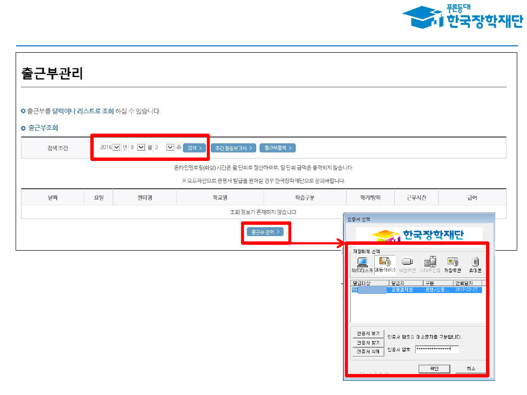The image size is (527, 395).
Task: Click 인증서 찾기 find certificate button
Action: 368,342
